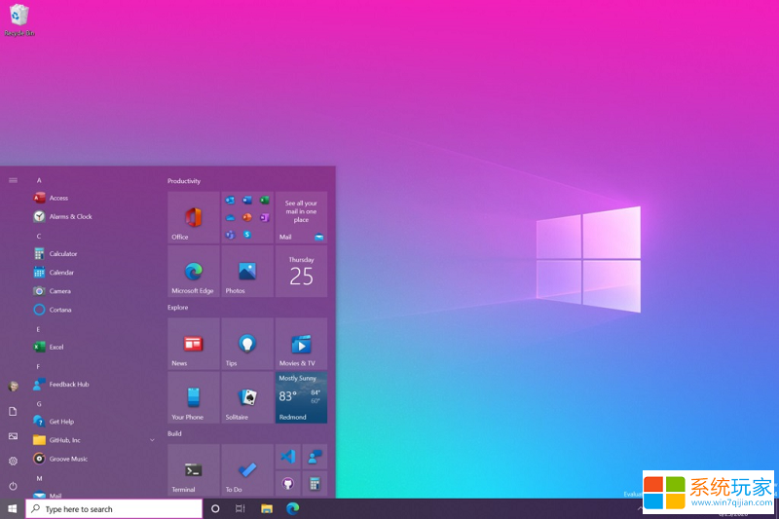Click letter G index header
Viewport: 779px width, 519px height.
point(39,404)
